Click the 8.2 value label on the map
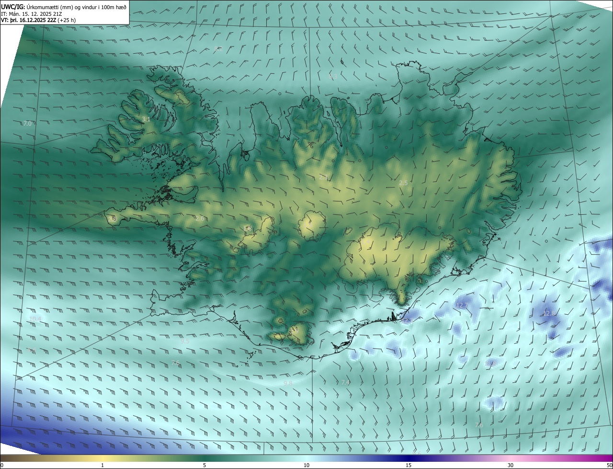The height and width of the screenshot is (469, 613). click(218, 48)
